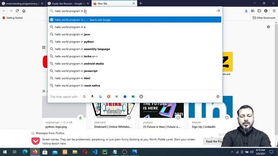This screenshot has width=278, height=156.
Task: Open the volume control in tray
Action: pyautogui.click(x=252, y=152)
